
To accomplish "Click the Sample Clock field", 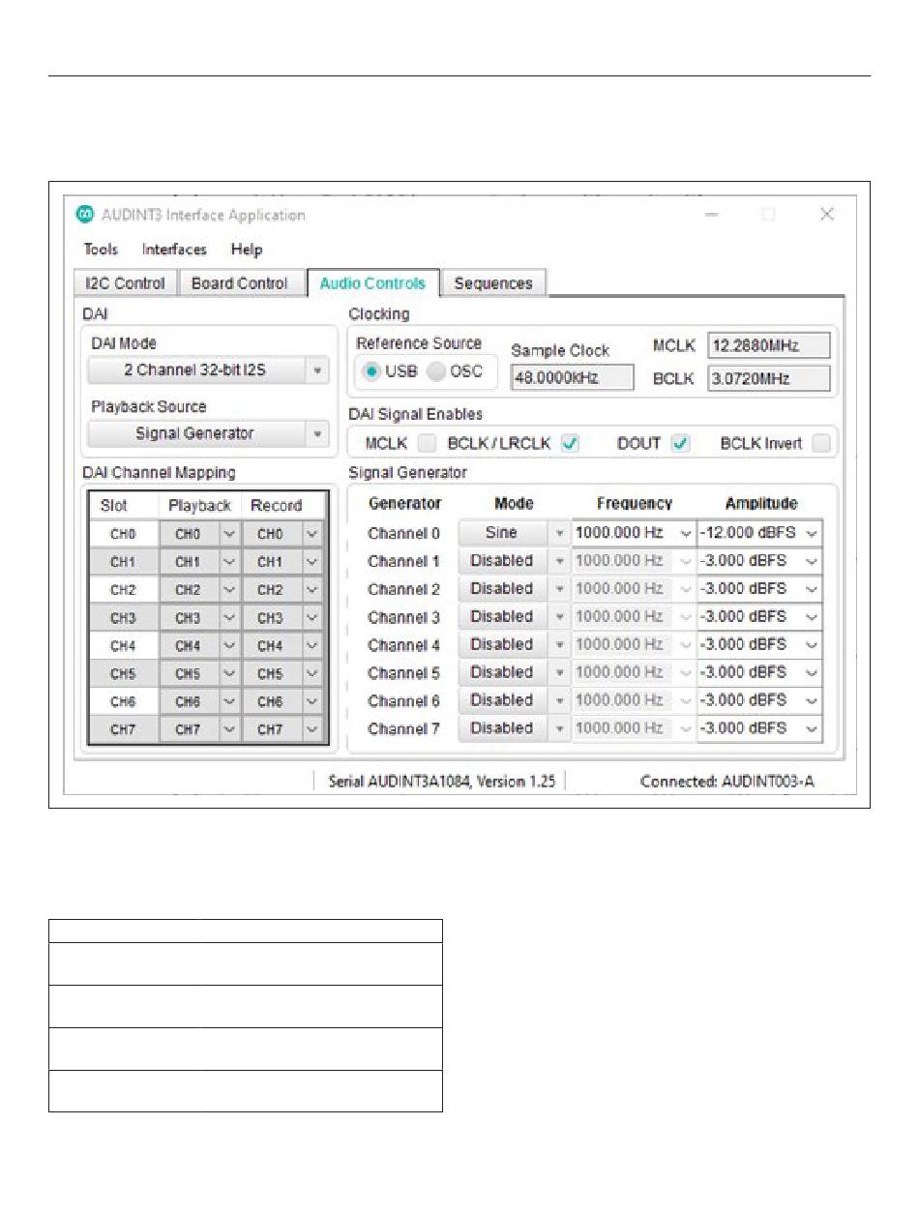I will point(572,377).
